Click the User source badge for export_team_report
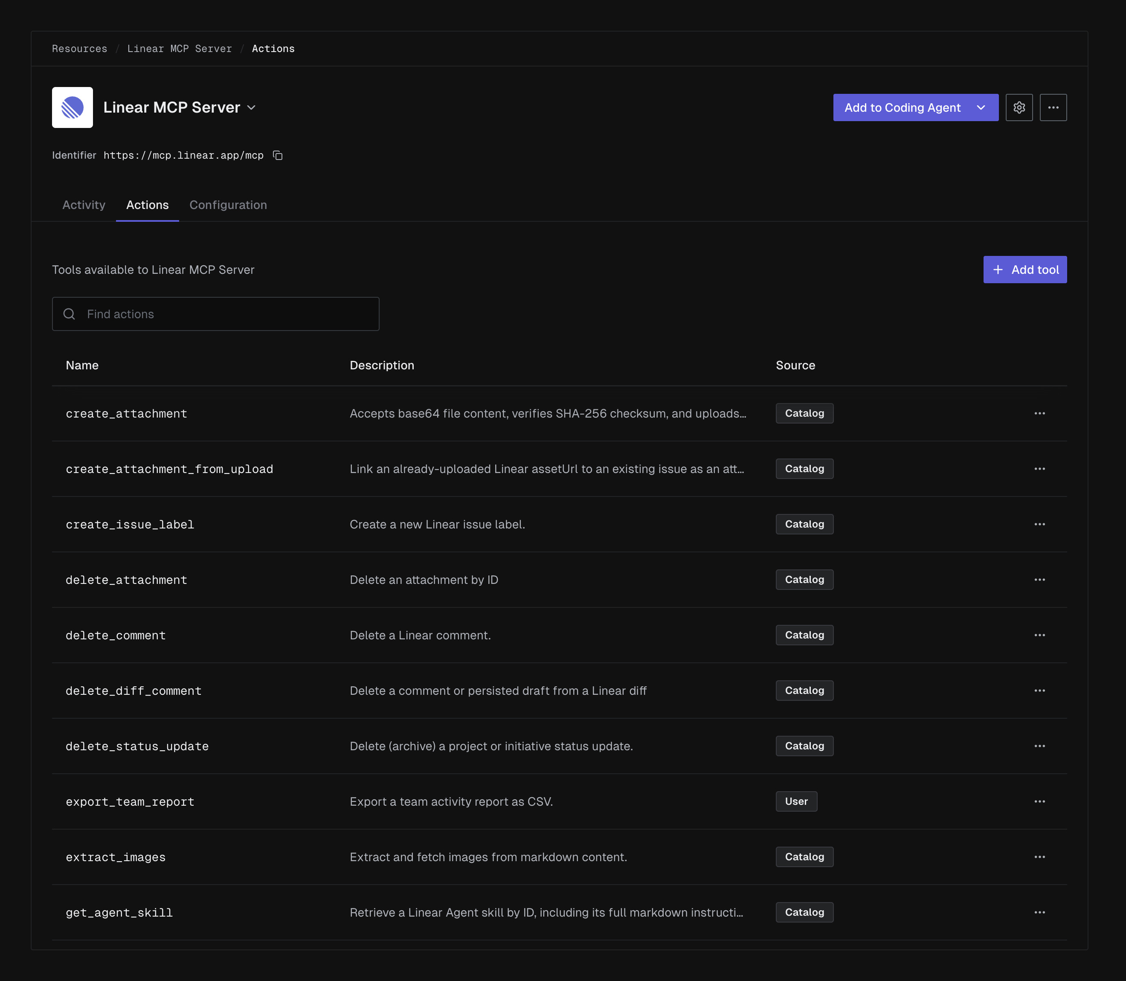 pyautogui.click(x=796, y=801)
